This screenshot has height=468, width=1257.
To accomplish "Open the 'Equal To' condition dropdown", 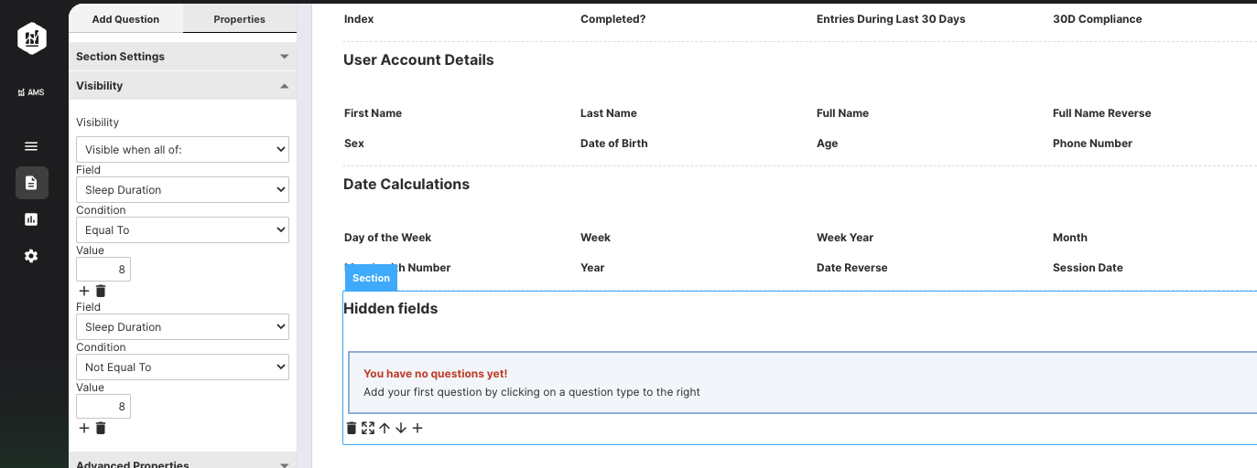I will [182, 229].
